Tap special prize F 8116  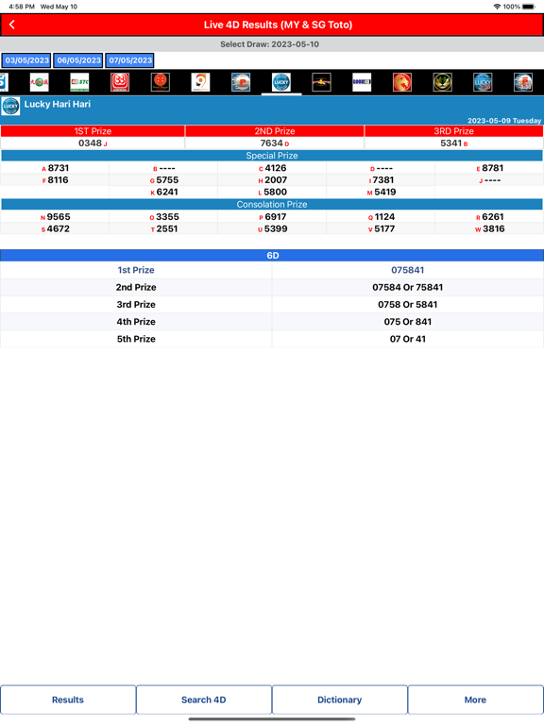pos(55,180)
